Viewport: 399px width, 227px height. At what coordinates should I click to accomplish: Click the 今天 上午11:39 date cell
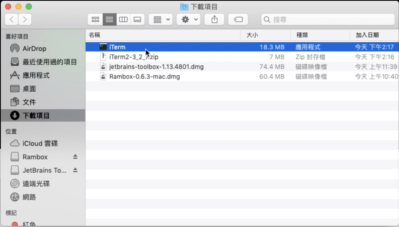376,67
